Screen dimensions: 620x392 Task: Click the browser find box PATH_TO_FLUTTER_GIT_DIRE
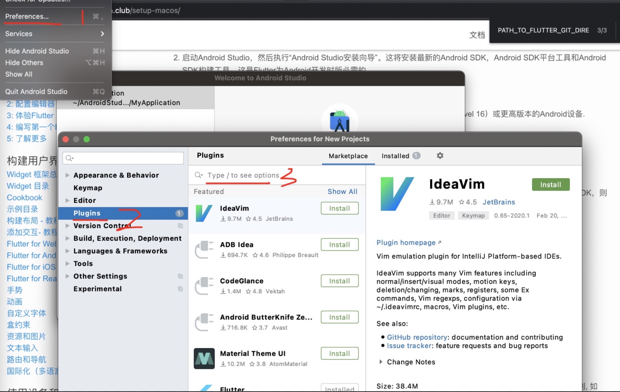click(x=543, y=30)
